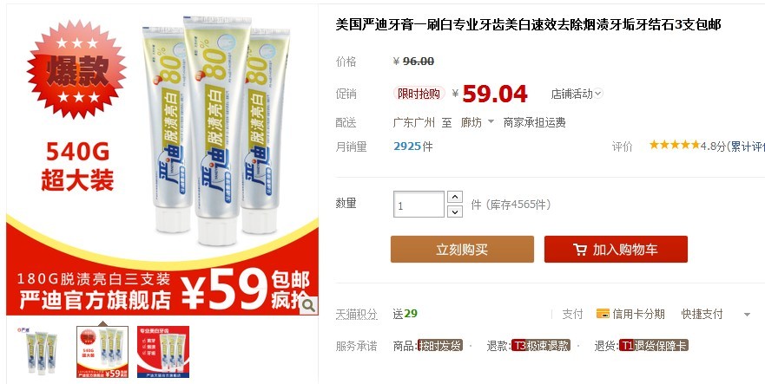Image resolution: width=765 pixels, height=384 pixels.
Task: Decrease quantity with the down arrow
Action: point(455,212)
